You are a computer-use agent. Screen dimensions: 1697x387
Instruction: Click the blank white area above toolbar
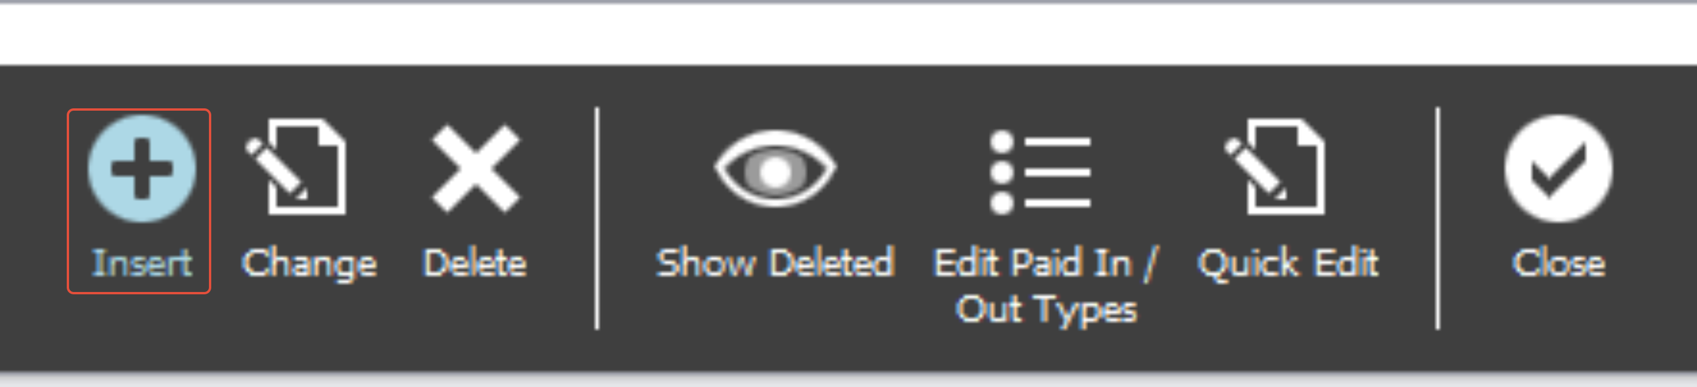848,34
